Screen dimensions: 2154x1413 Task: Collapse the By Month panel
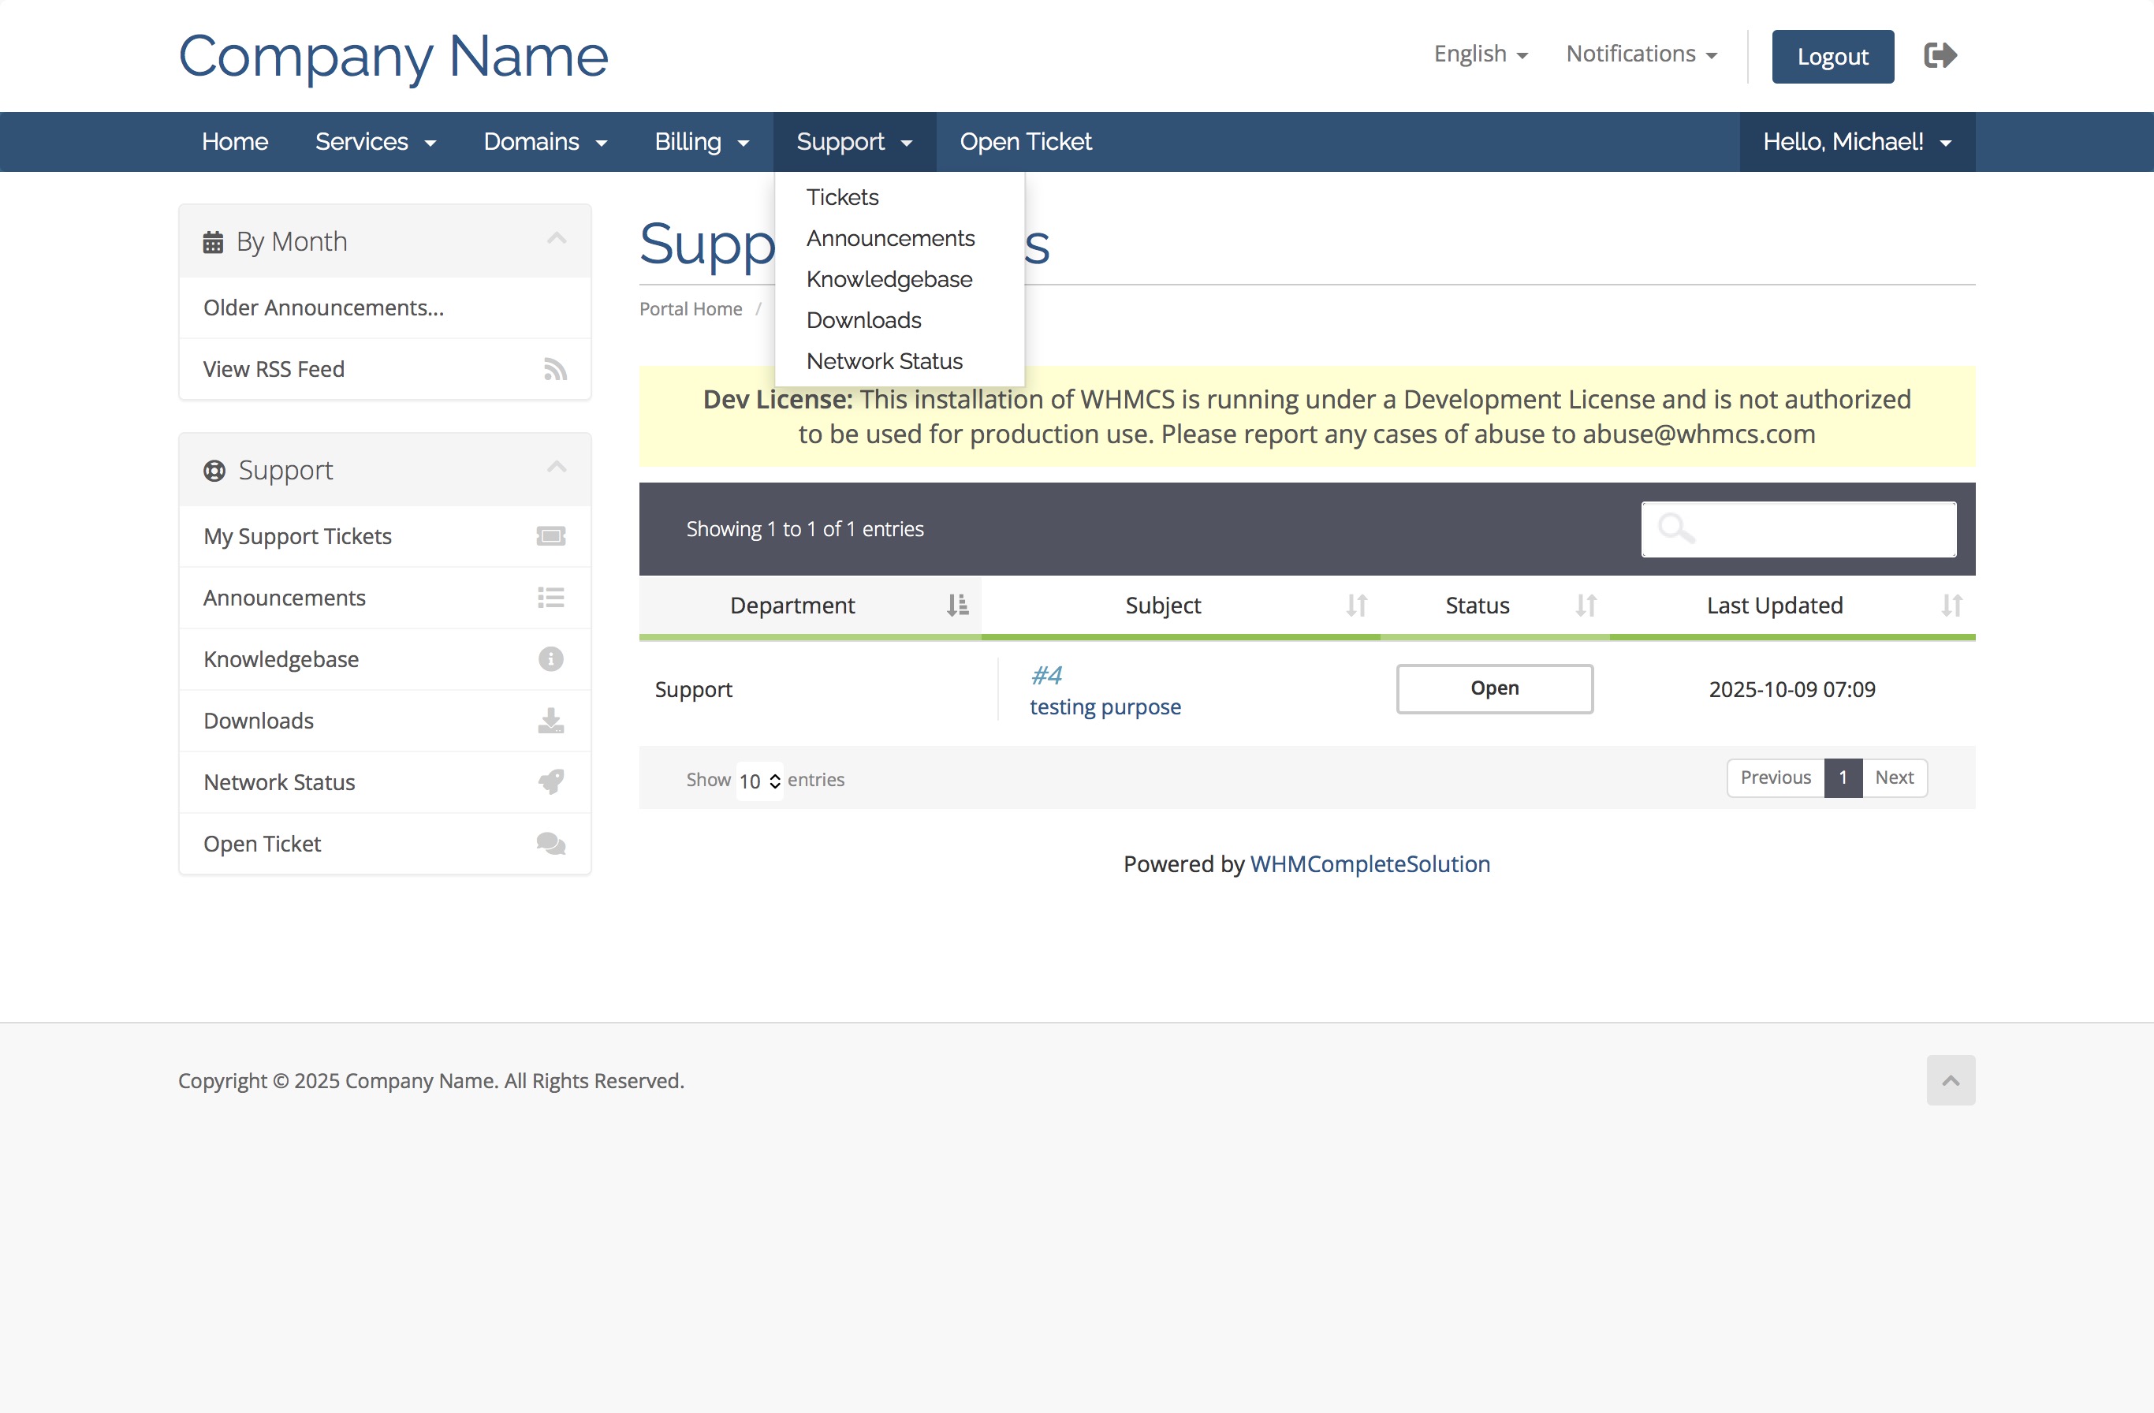tap(557, 239)
